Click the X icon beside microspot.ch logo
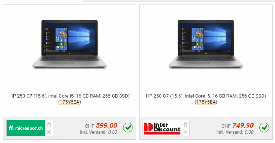275x143 pixels. pyautogui.click(x=49, y=132)
